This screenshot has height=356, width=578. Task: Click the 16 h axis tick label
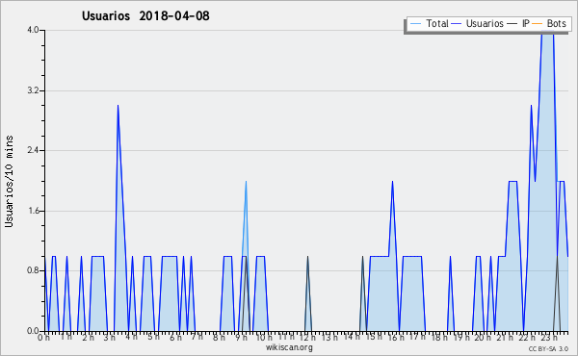(x=396, y=337)
